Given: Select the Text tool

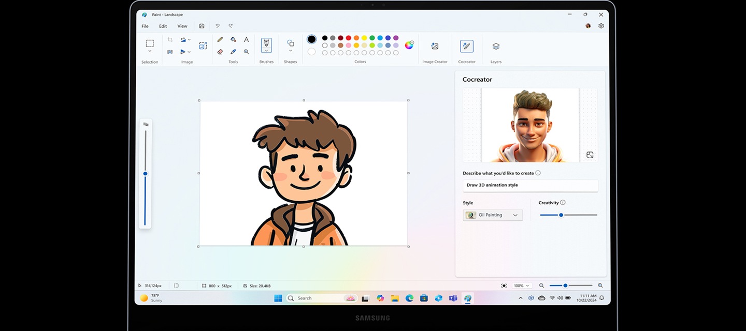Looking at the screenshot, I should pos(246,39).
